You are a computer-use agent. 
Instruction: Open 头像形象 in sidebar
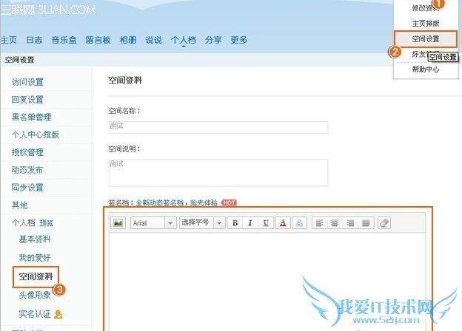pos(35,295)
